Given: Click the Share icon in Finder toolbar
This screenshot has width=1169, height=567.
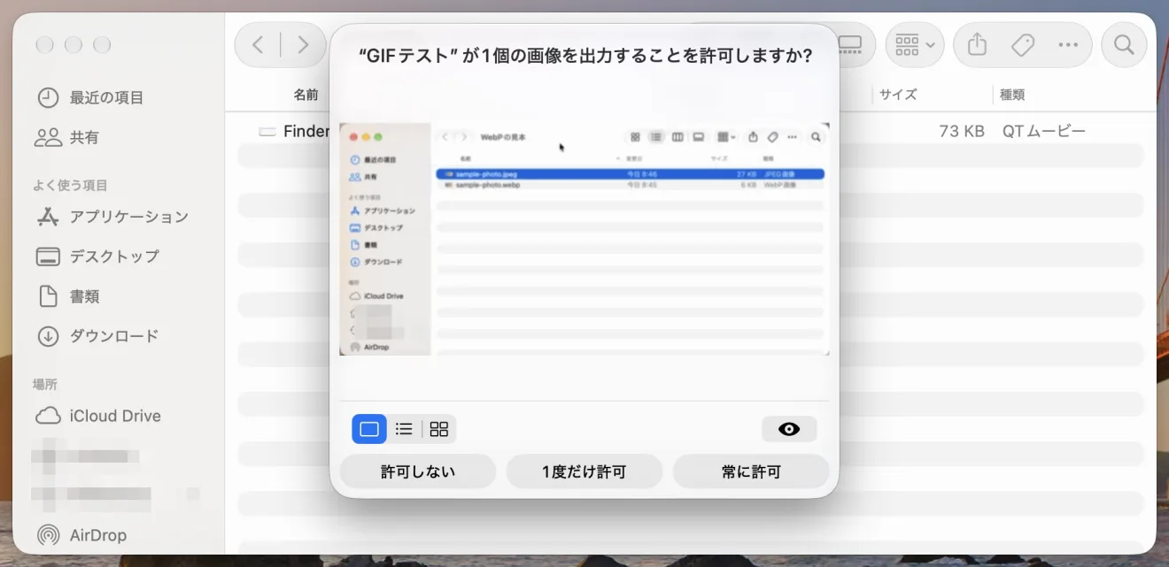Looking at the screenshot, I should tap(977, 45).
